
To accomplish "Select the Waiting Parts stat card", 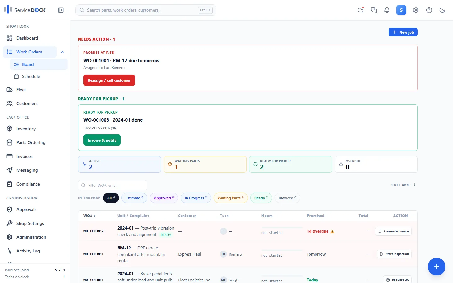I will click(x=205, y=164).
